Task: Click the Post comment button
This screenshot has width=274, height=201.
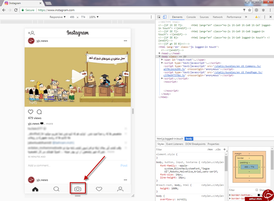Action: [124, 165]
